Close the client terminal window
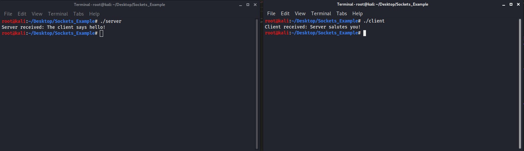524x151 pixels. [518, 4]
